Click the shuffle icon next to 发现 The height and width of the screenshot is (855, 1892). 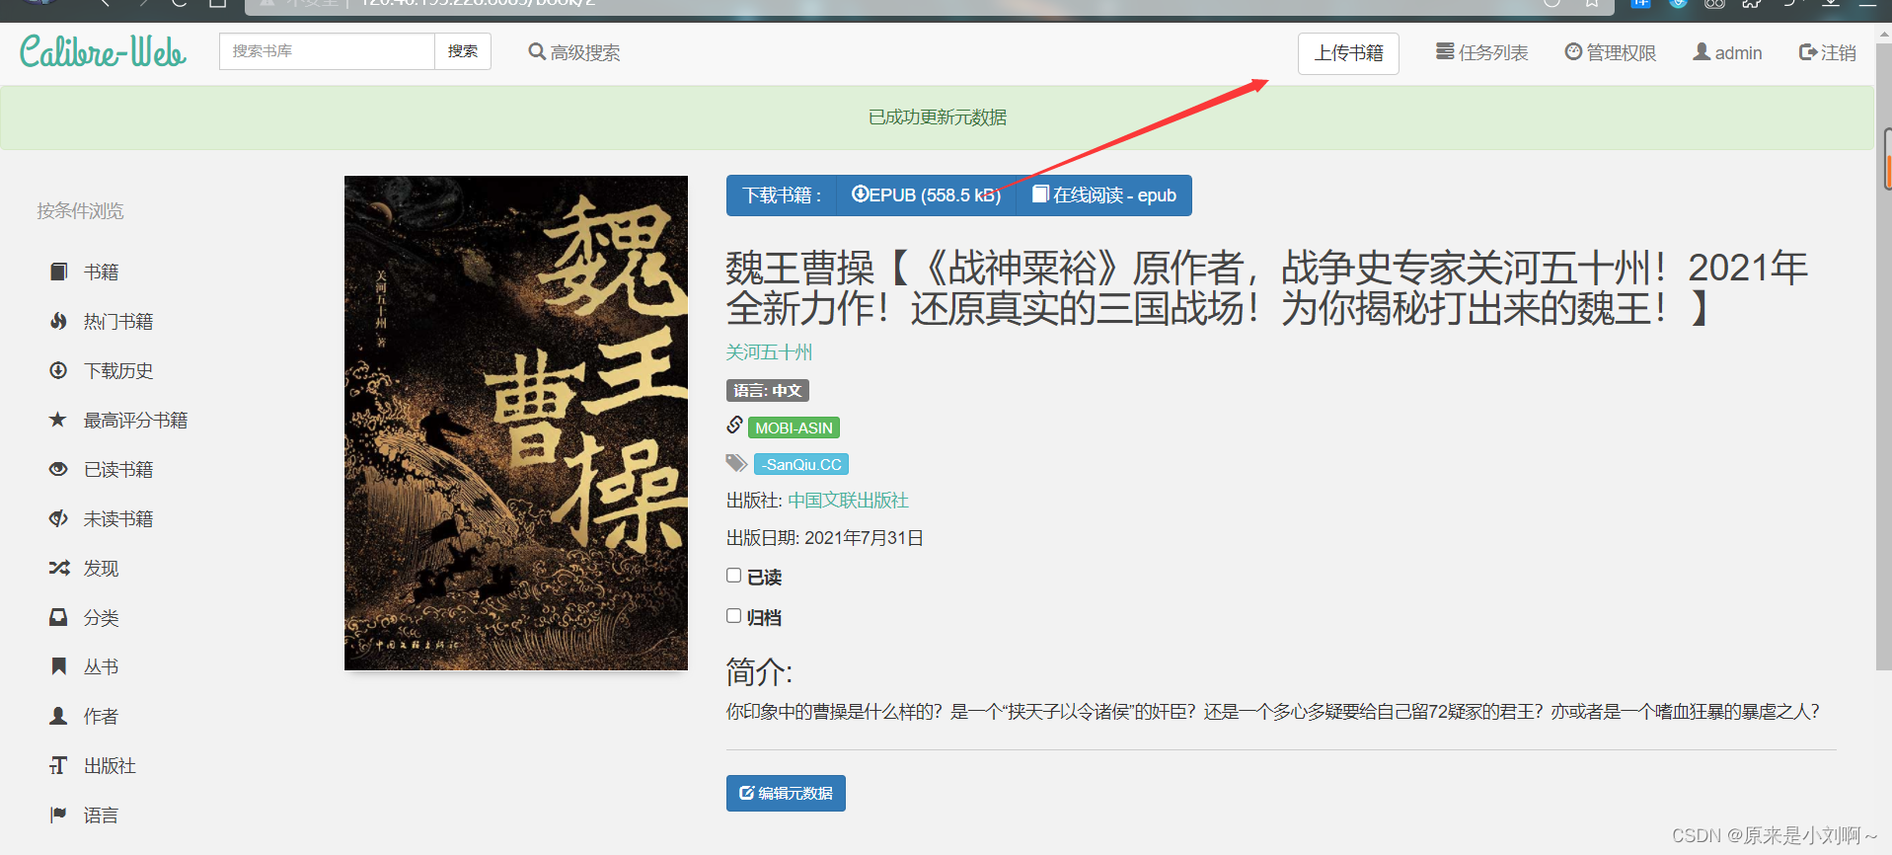59,568
